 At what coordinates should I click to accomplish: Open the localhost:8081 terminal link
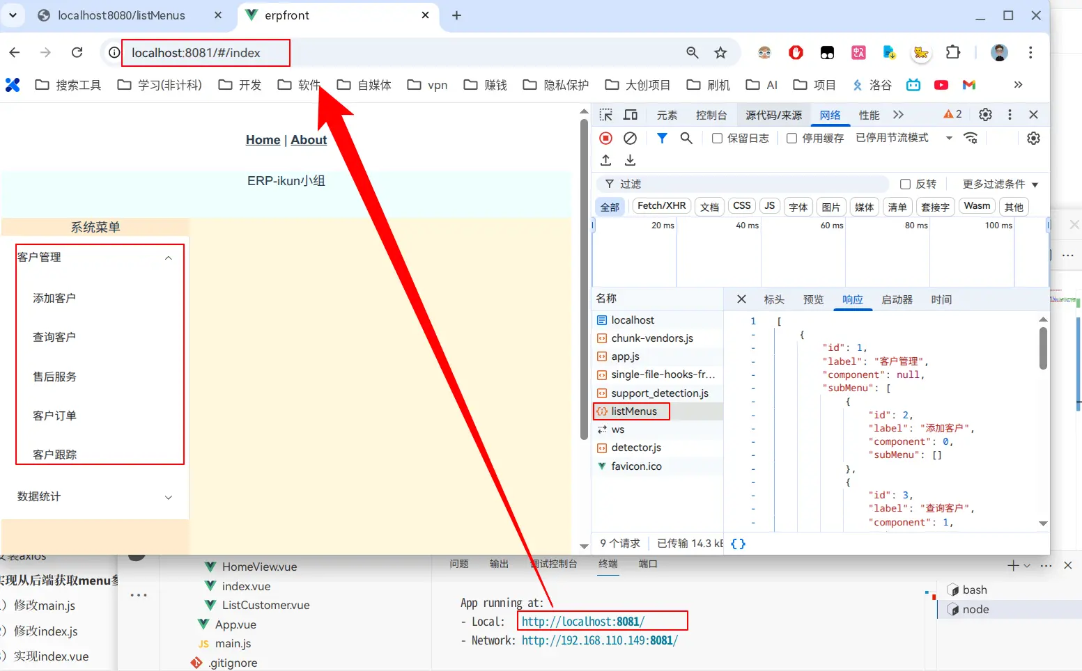pyautogui.click(x=583, y=622)
